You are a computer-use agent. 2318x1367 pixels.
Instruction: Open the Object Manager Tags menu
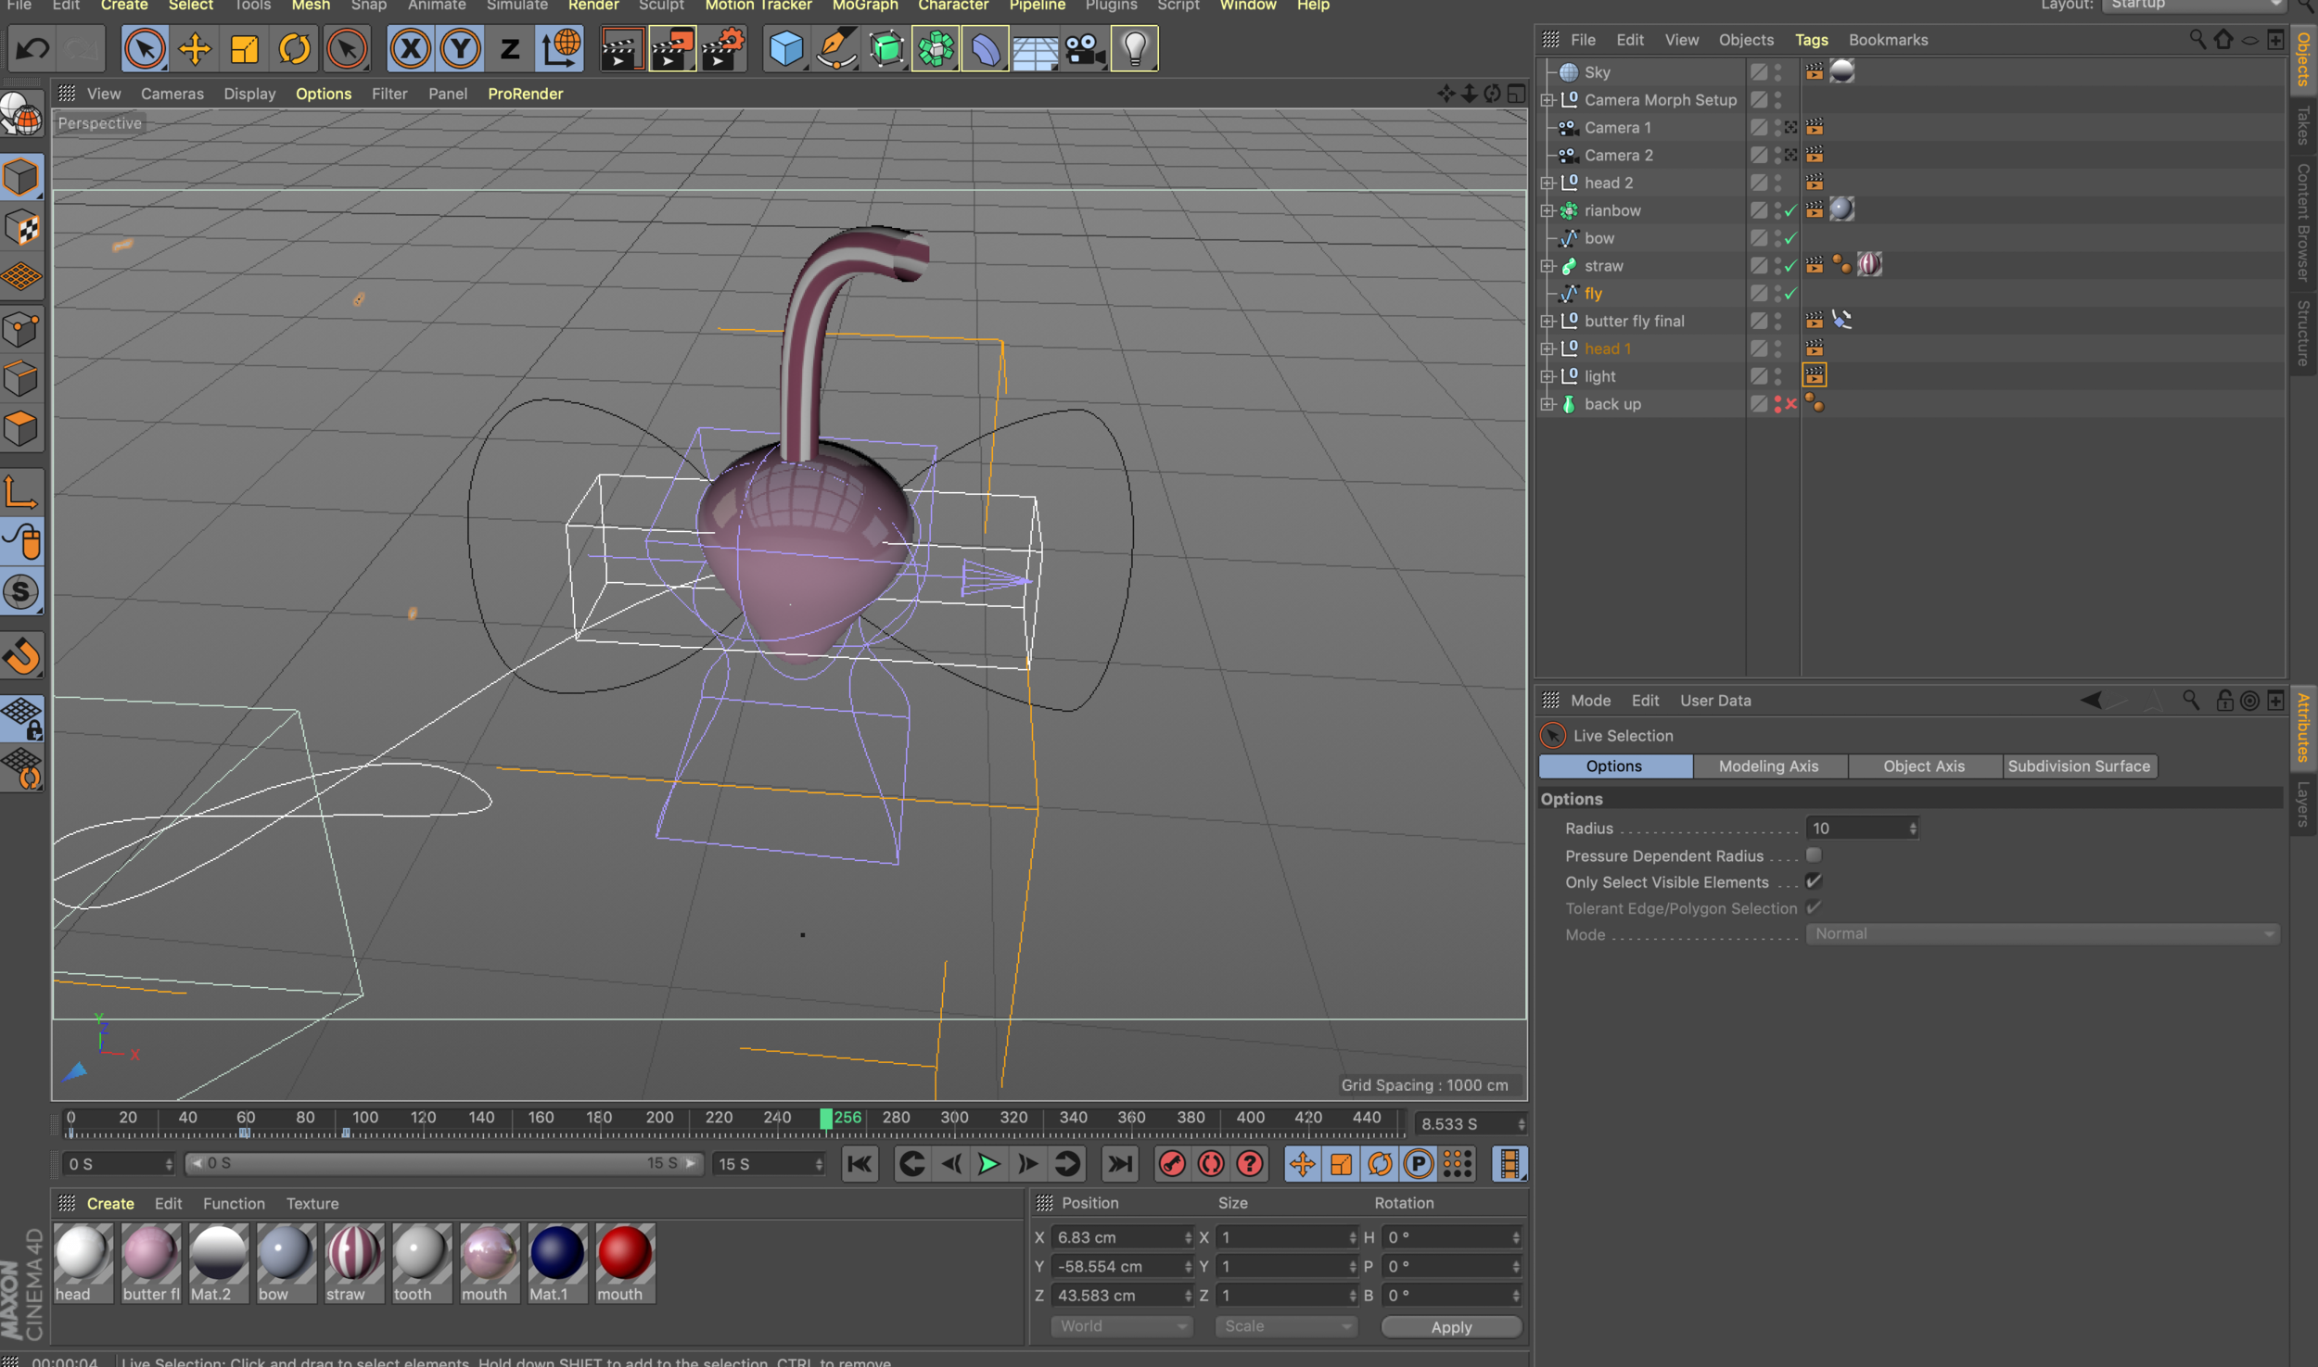coord(1811,40)
